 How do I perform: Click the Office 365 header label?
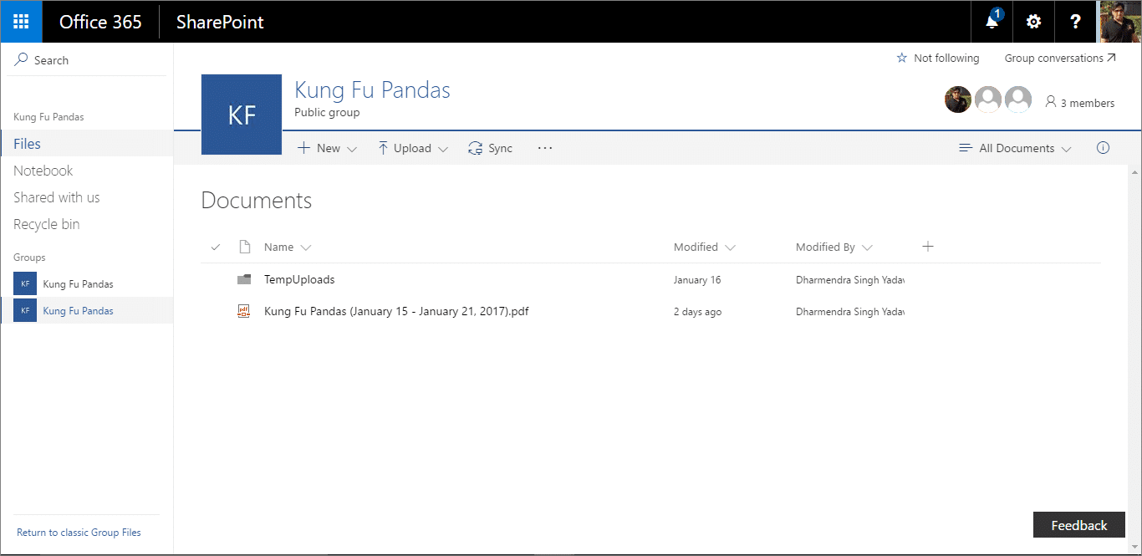click(100, 22)
